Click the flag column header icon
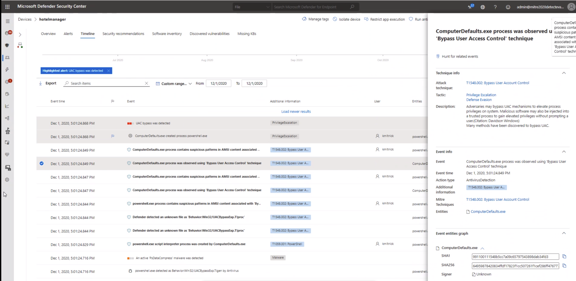 pos(113,101)
